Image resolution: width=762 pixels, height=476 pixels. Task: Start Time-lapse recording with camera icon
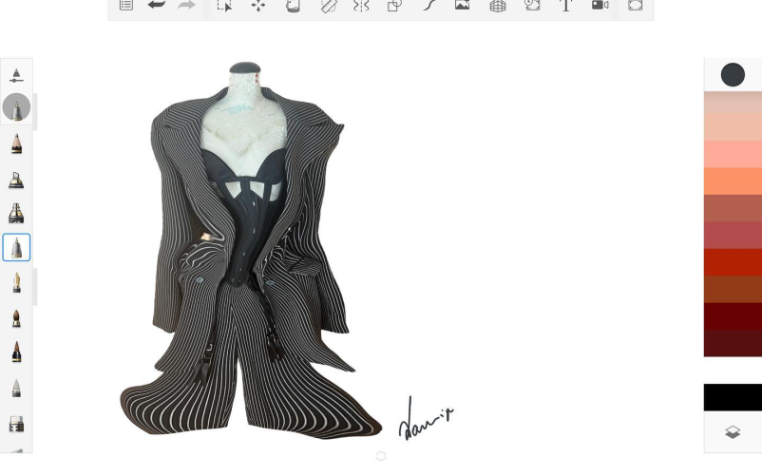[x=600, y=6]
